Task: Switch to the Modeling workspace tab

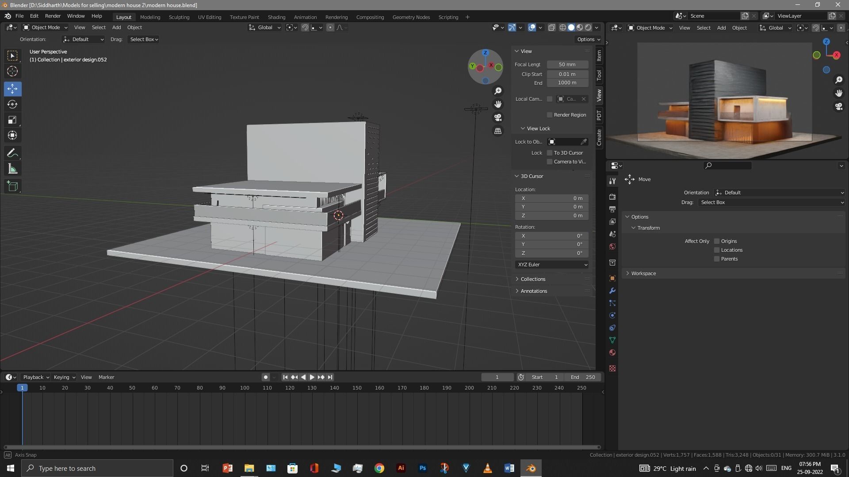Action: (x=150, y=17)
